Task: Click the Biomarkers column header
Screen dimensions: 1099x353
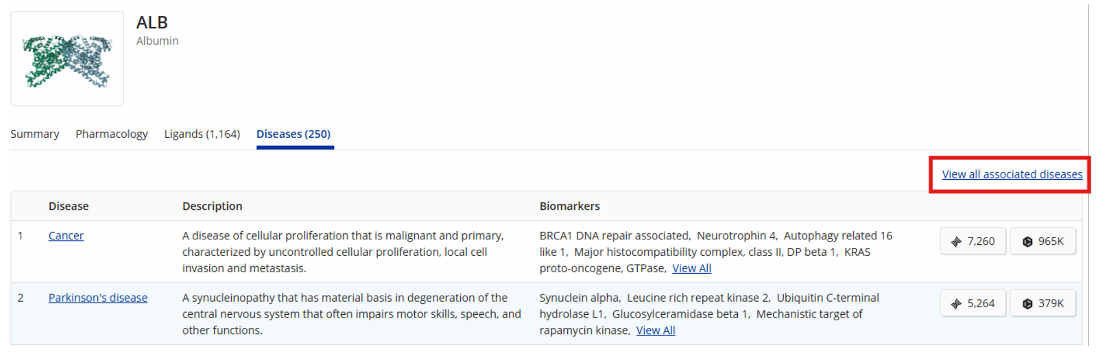Action: pyautogui.click(x=569, y=206)
